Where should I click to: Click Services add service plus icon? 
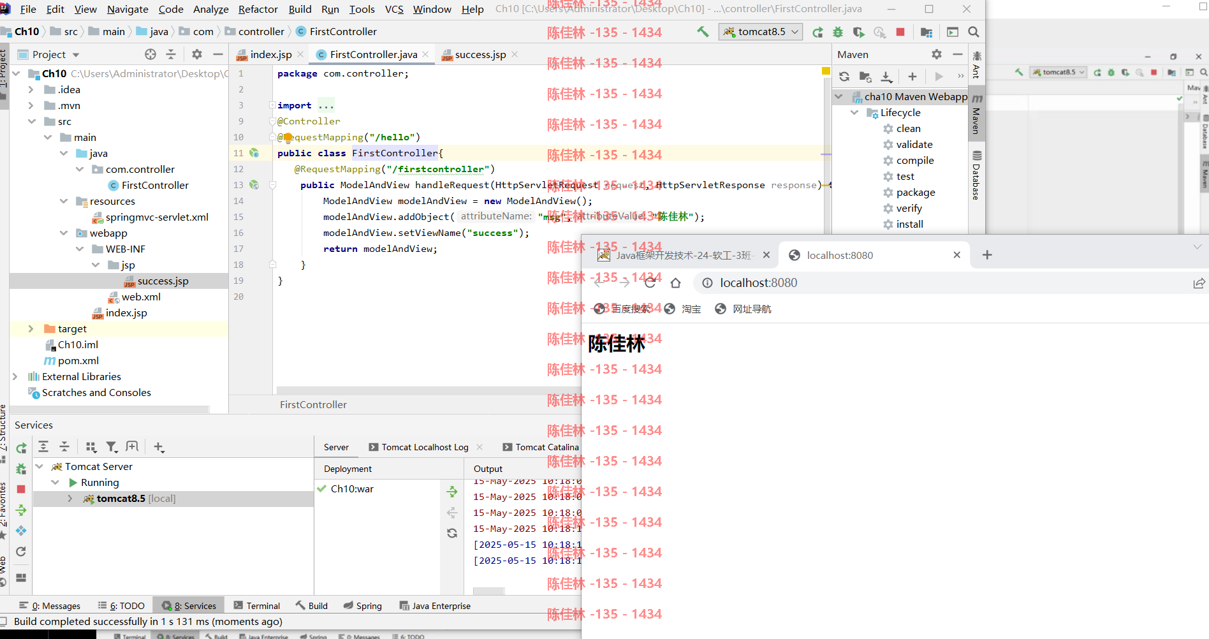[x=159, y=447]
